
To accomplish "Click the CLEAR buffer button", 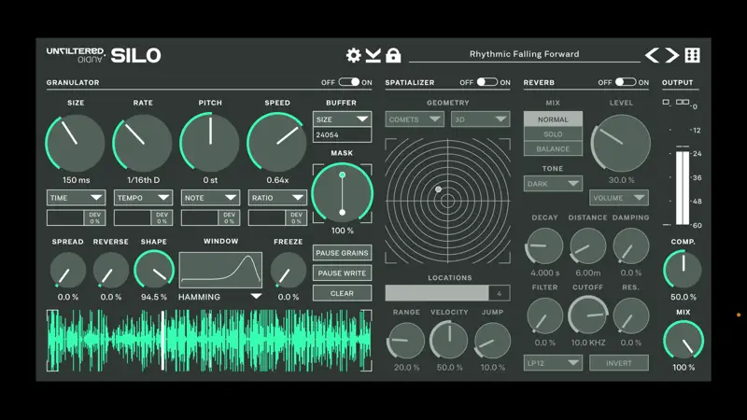I will (x=342, y=293).
